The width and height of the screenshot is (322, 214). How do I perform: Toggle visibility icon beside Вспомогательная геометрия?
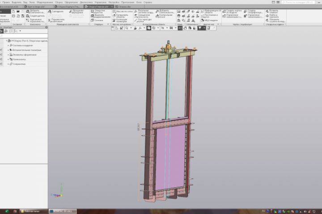point(1,50)
